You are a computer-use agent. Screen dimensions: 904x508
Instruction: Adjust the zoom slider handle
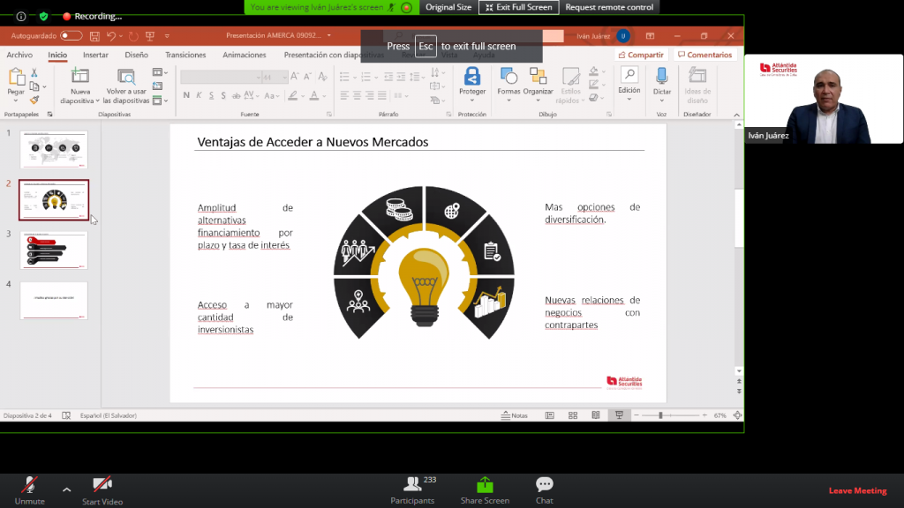pyautogui.click(x=660, y=415)
